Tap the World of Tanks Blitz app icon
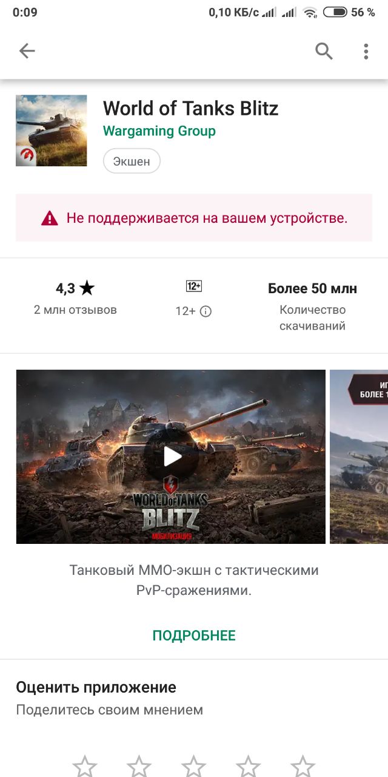Viewport: 388px width, 777px height. pyautogui.click(x=52, y=131)
